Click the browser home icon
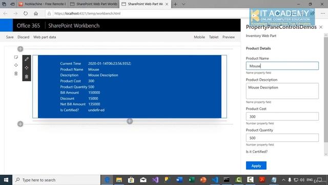The width and height of the screenshot is (328, 185). coord(36,13)
